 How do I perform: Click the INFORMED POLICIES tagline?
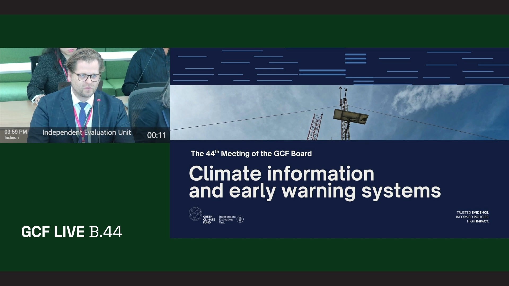[x=472, y=217]
